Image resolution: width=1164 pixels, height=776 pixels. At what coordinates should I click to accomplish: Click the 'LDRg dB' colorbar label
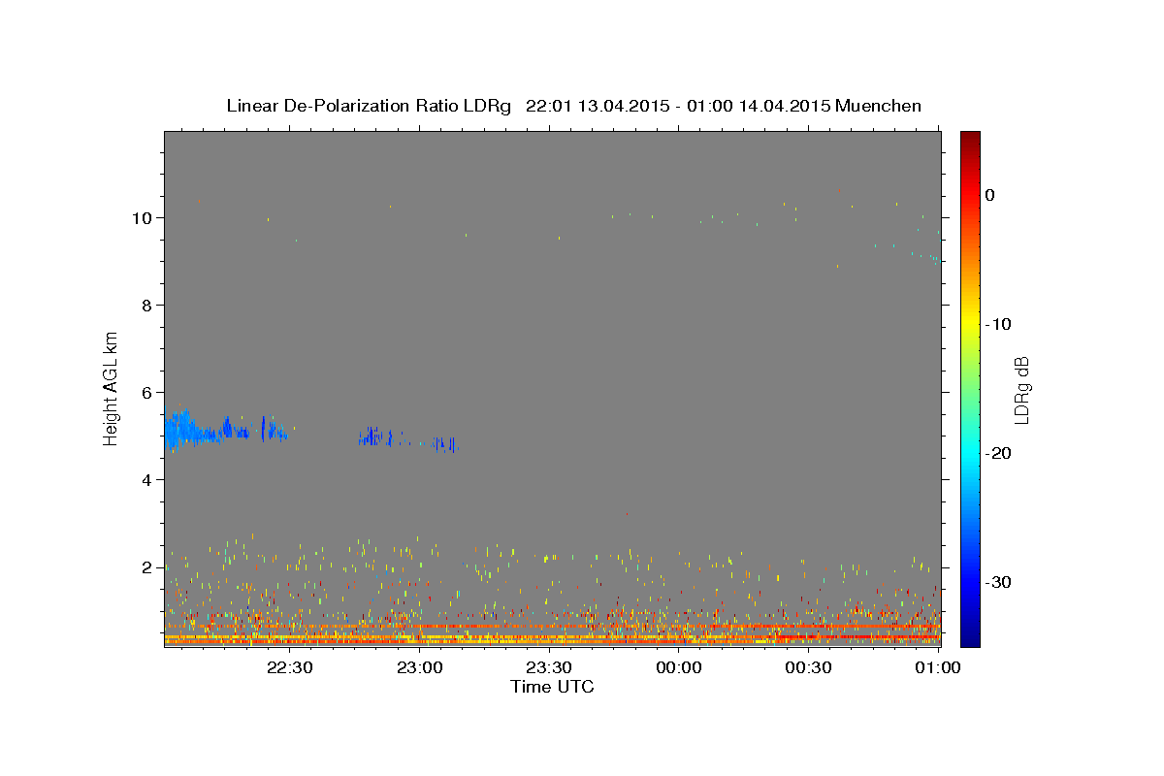[x=1020, y=390]
